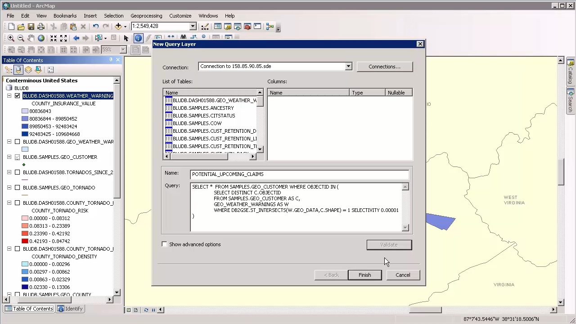The image size is (576, 324).
Task: Collapse the COUNTY_TORNADO_DENSITY layer node
Action: pos(9,249)
